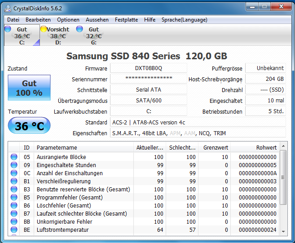Click the 36 °C temperature button

(29, 126)
